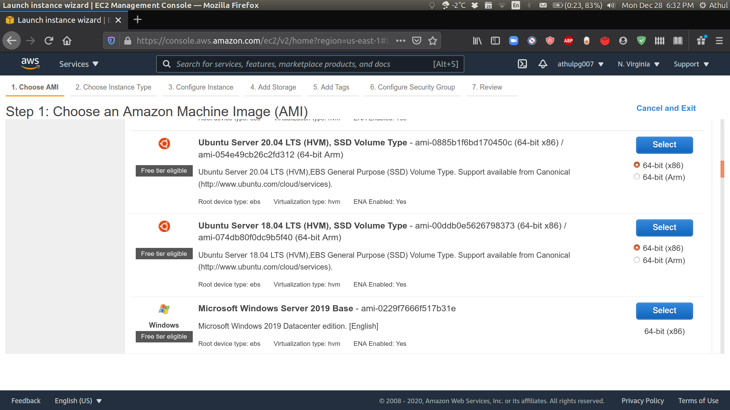This screenshot has width=730, height=410.
Task: Click the Firefox URL address bar
Action: pyautogui.click(x=262, y=41)
